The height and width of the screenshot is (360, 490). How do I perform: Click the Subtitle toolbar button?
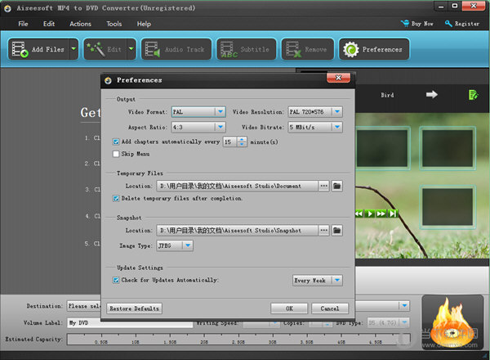pos(247,49)
